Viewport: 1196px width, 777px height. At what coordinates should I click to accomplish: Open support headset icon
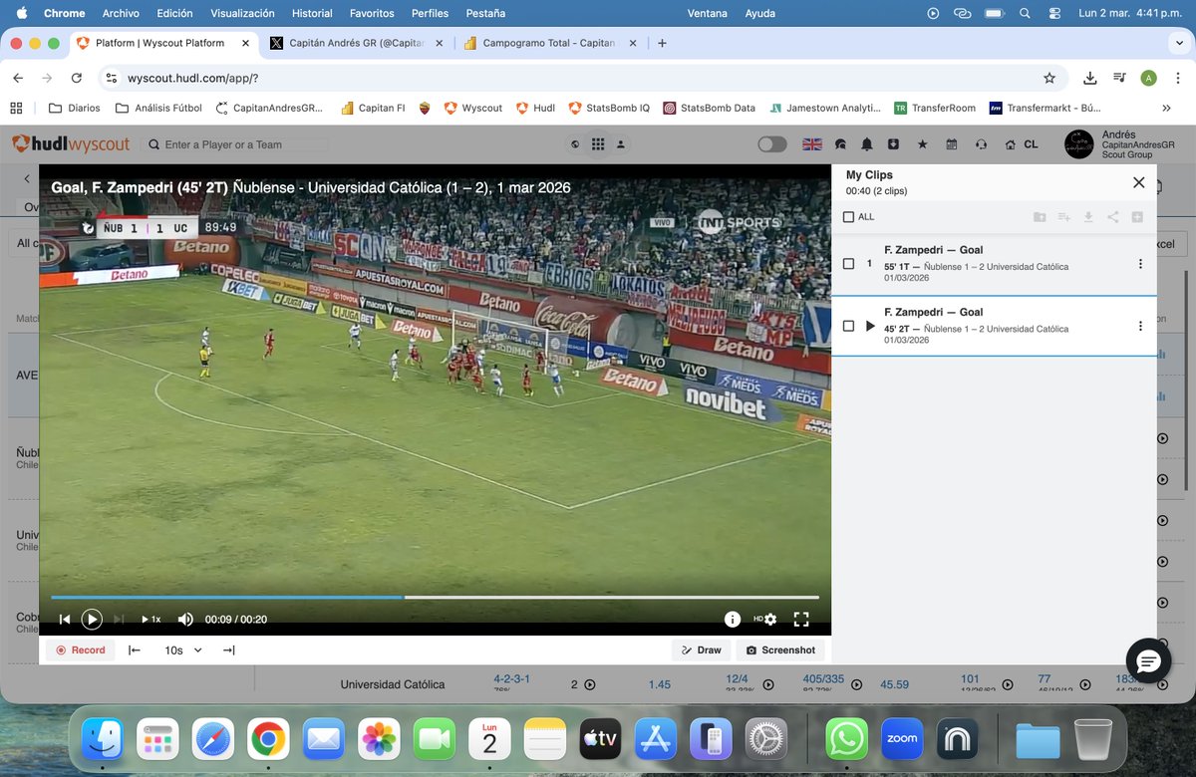982,144
